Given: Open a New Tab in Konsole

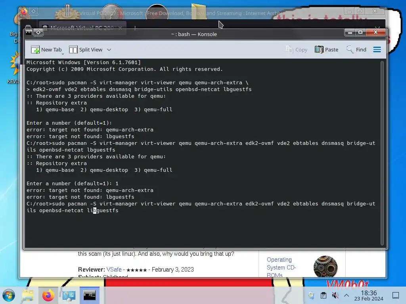Looking at the screenshot, I should click(46, 49).
